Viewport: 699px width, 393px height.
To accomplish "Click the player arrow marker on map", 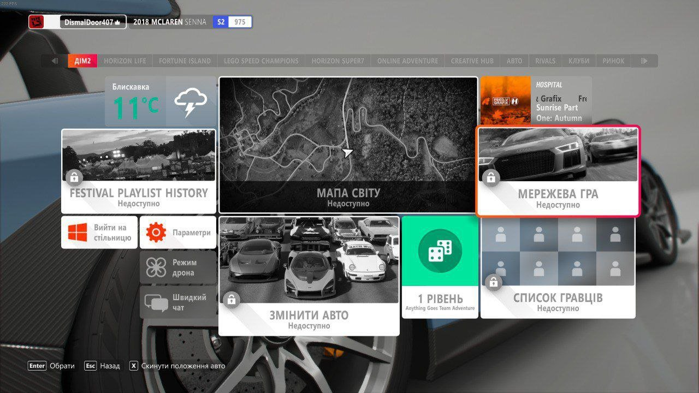I will (348, 152).
